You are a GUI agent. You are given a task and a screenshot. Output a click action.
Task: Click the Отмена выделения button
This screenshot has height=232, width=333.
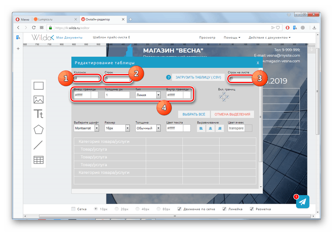point(232,114)
